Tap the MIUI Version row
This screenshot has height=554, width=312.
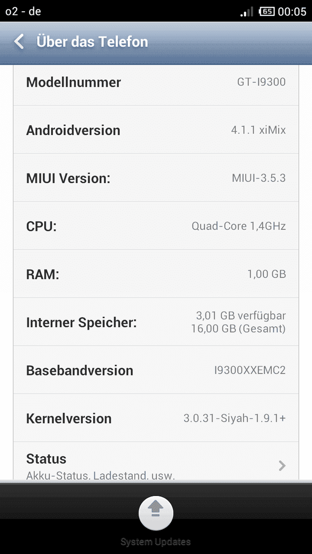tap(156, 177)
